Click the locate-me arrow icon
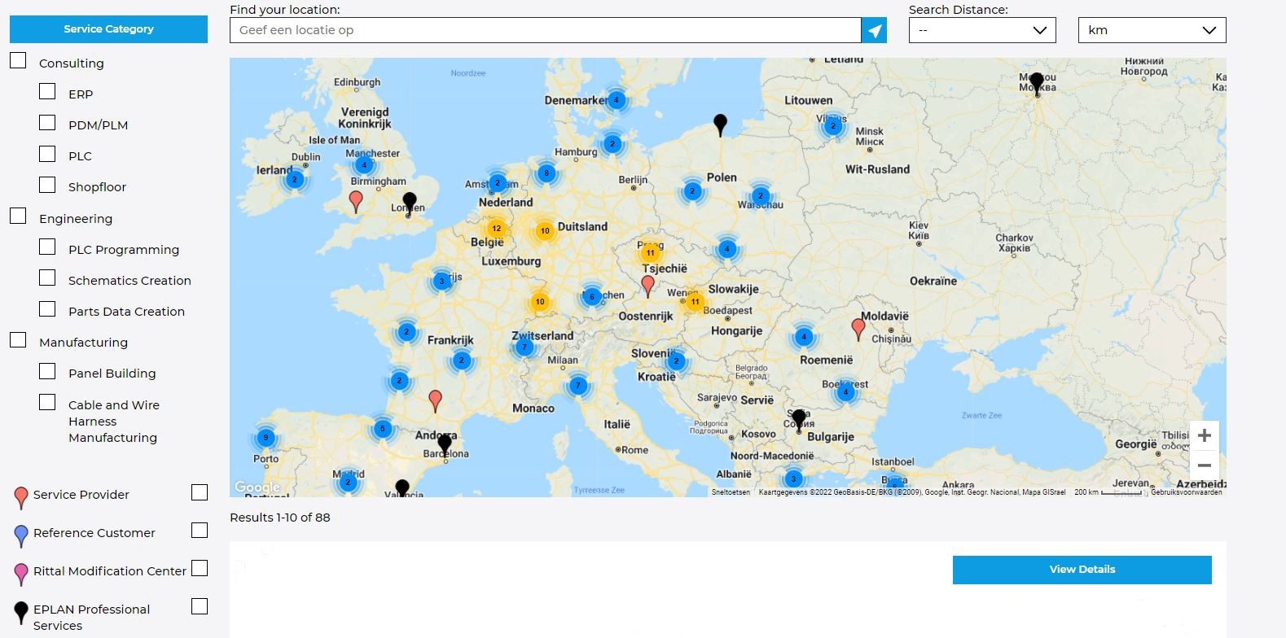Screen dimensions: 1286x638 click(x=874, y=31)
